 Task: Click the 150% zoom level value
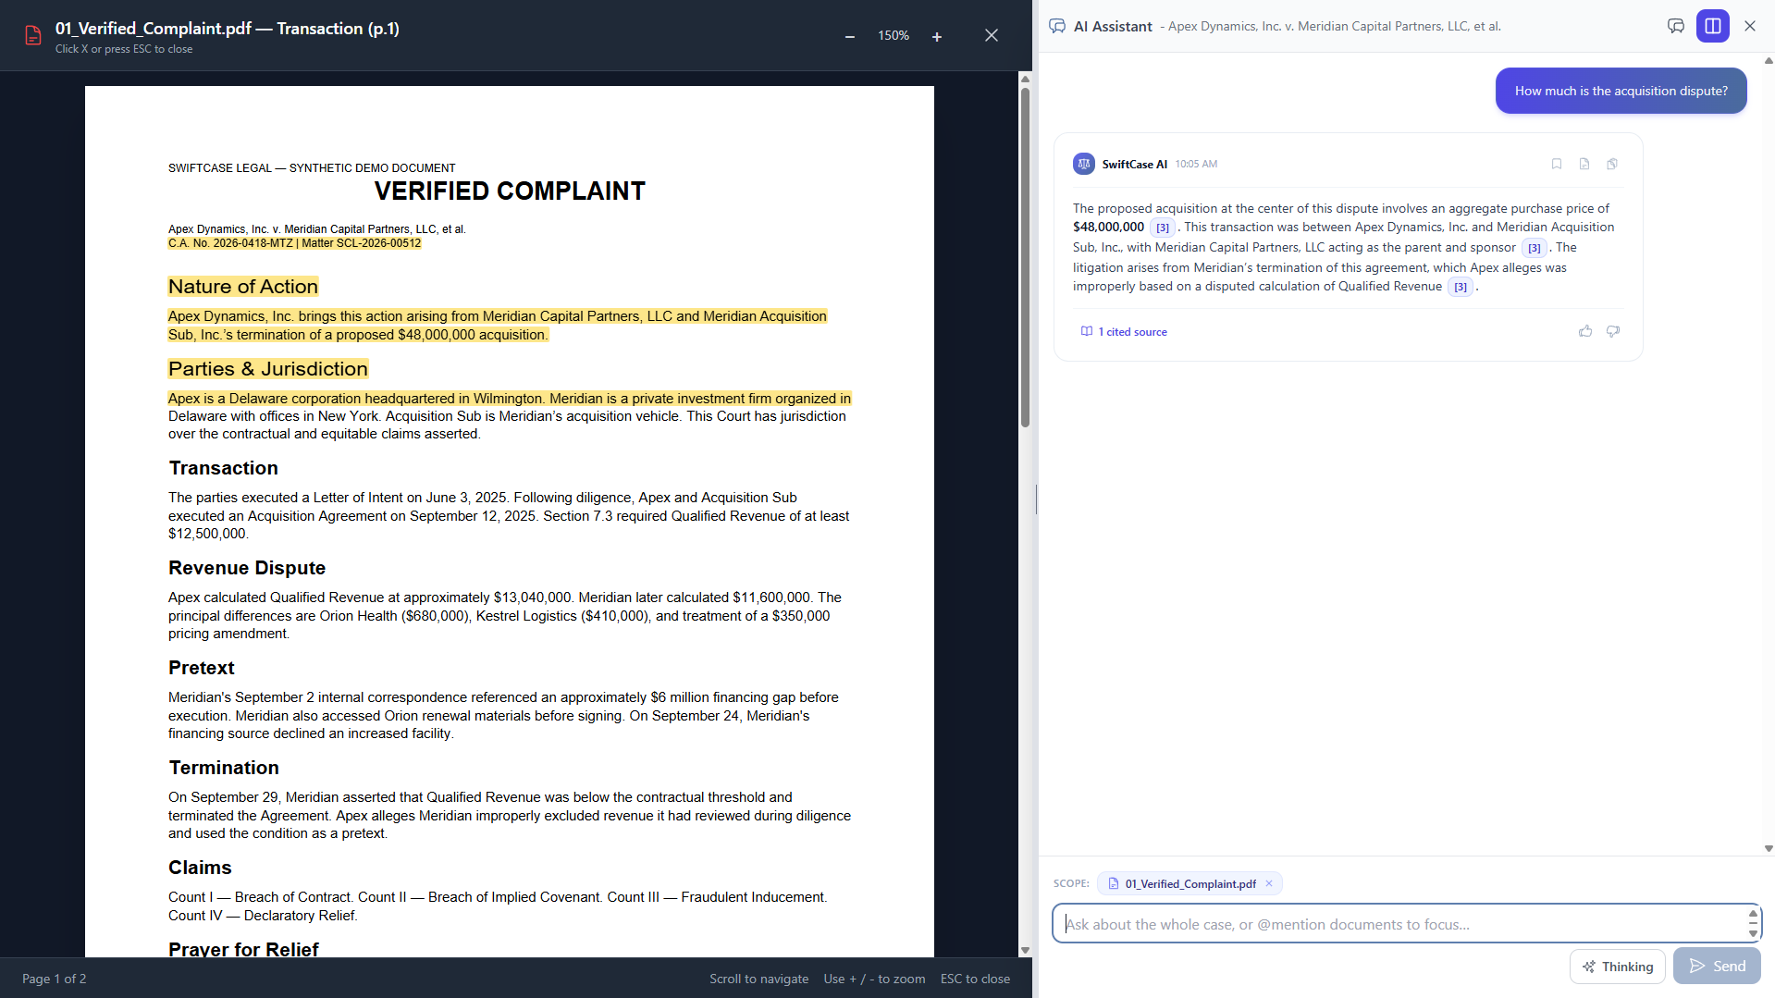[x=893, y=36]
